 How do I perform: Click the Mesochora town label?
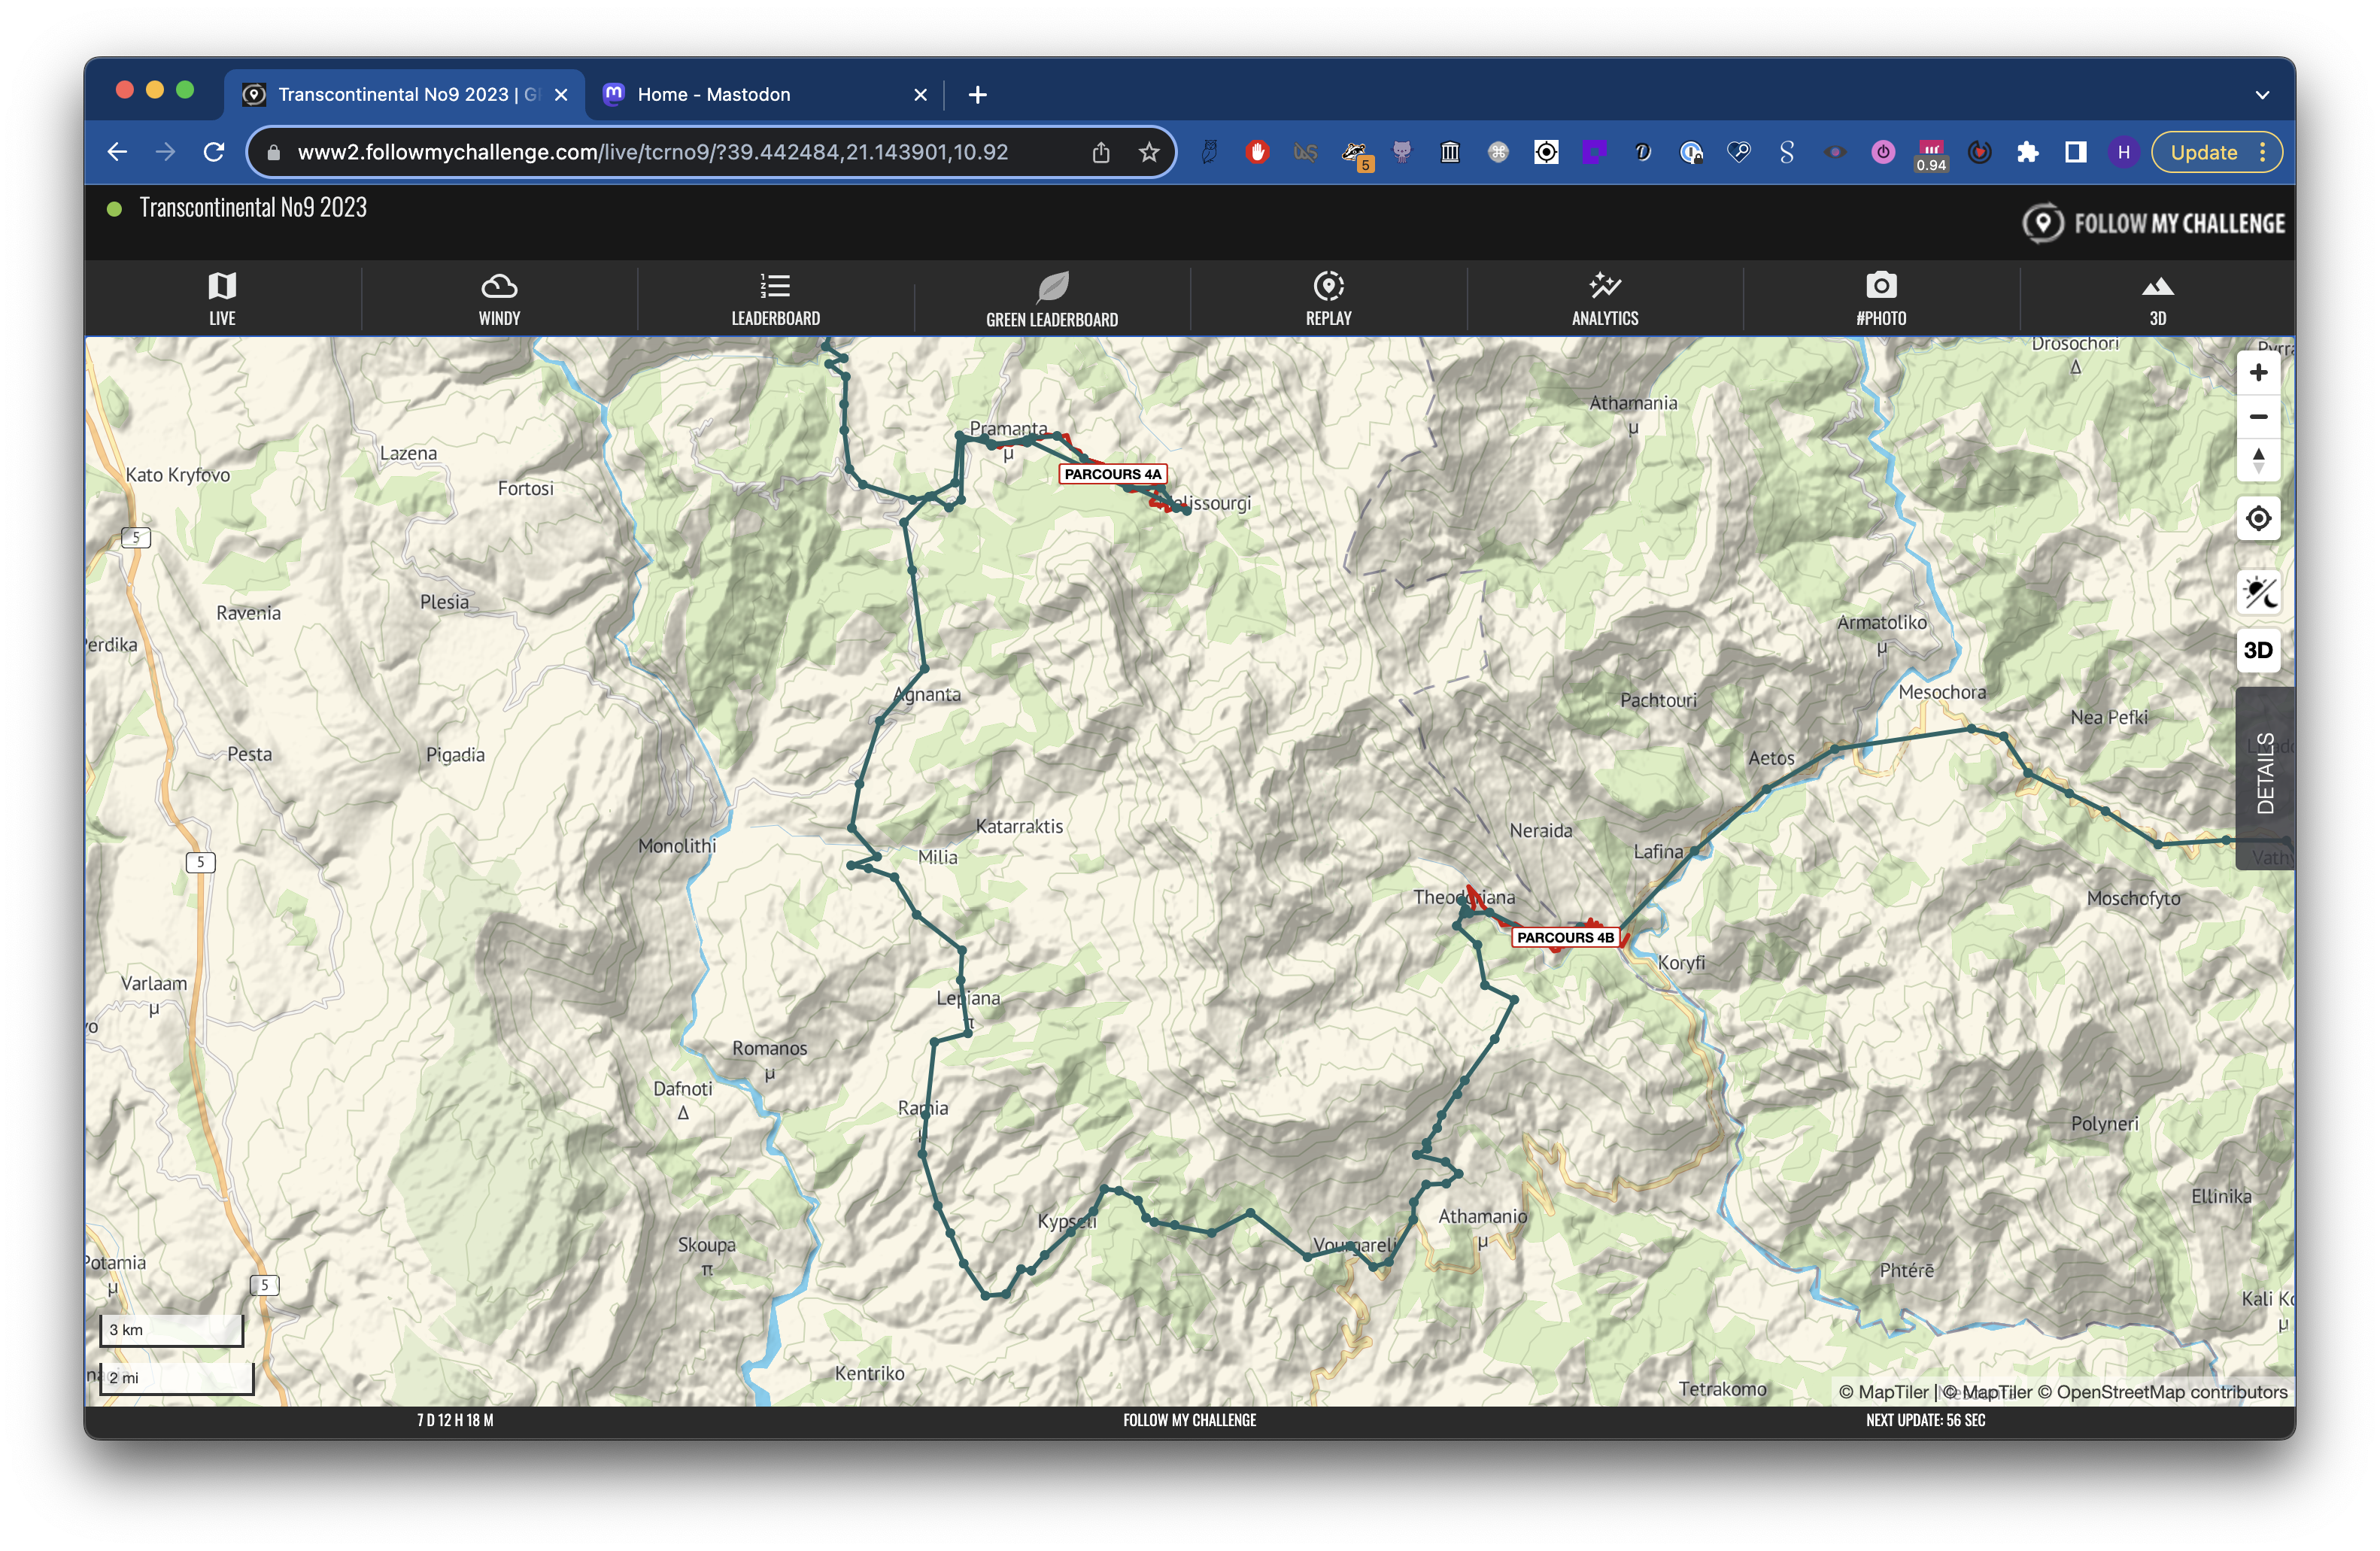tap(1942, 692)
